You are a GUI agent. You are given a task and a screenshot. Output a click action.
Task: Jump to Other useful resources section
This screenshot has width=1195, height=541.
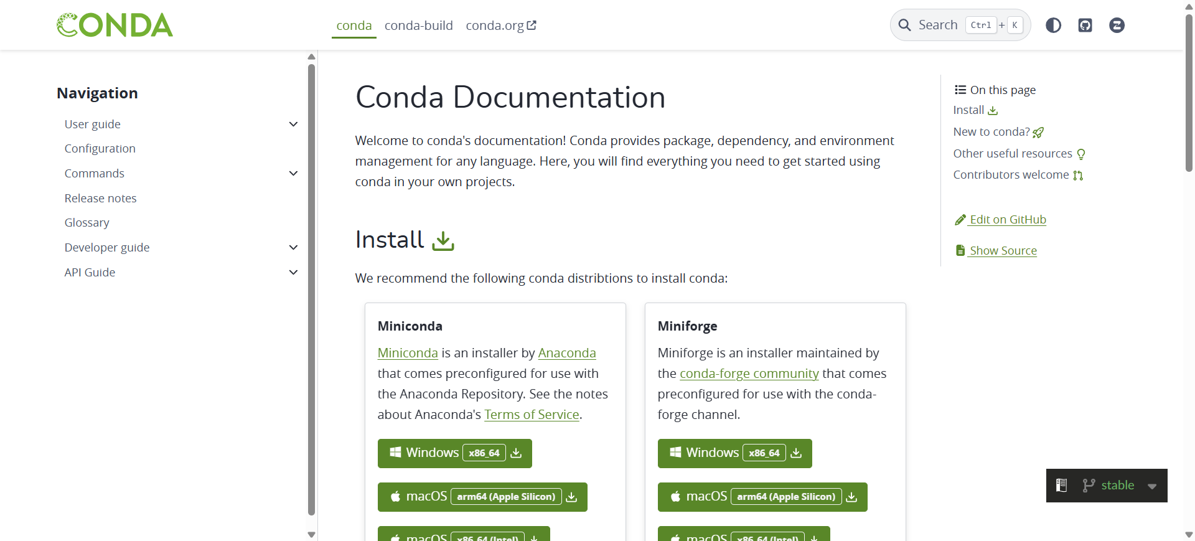(1019, 153)
